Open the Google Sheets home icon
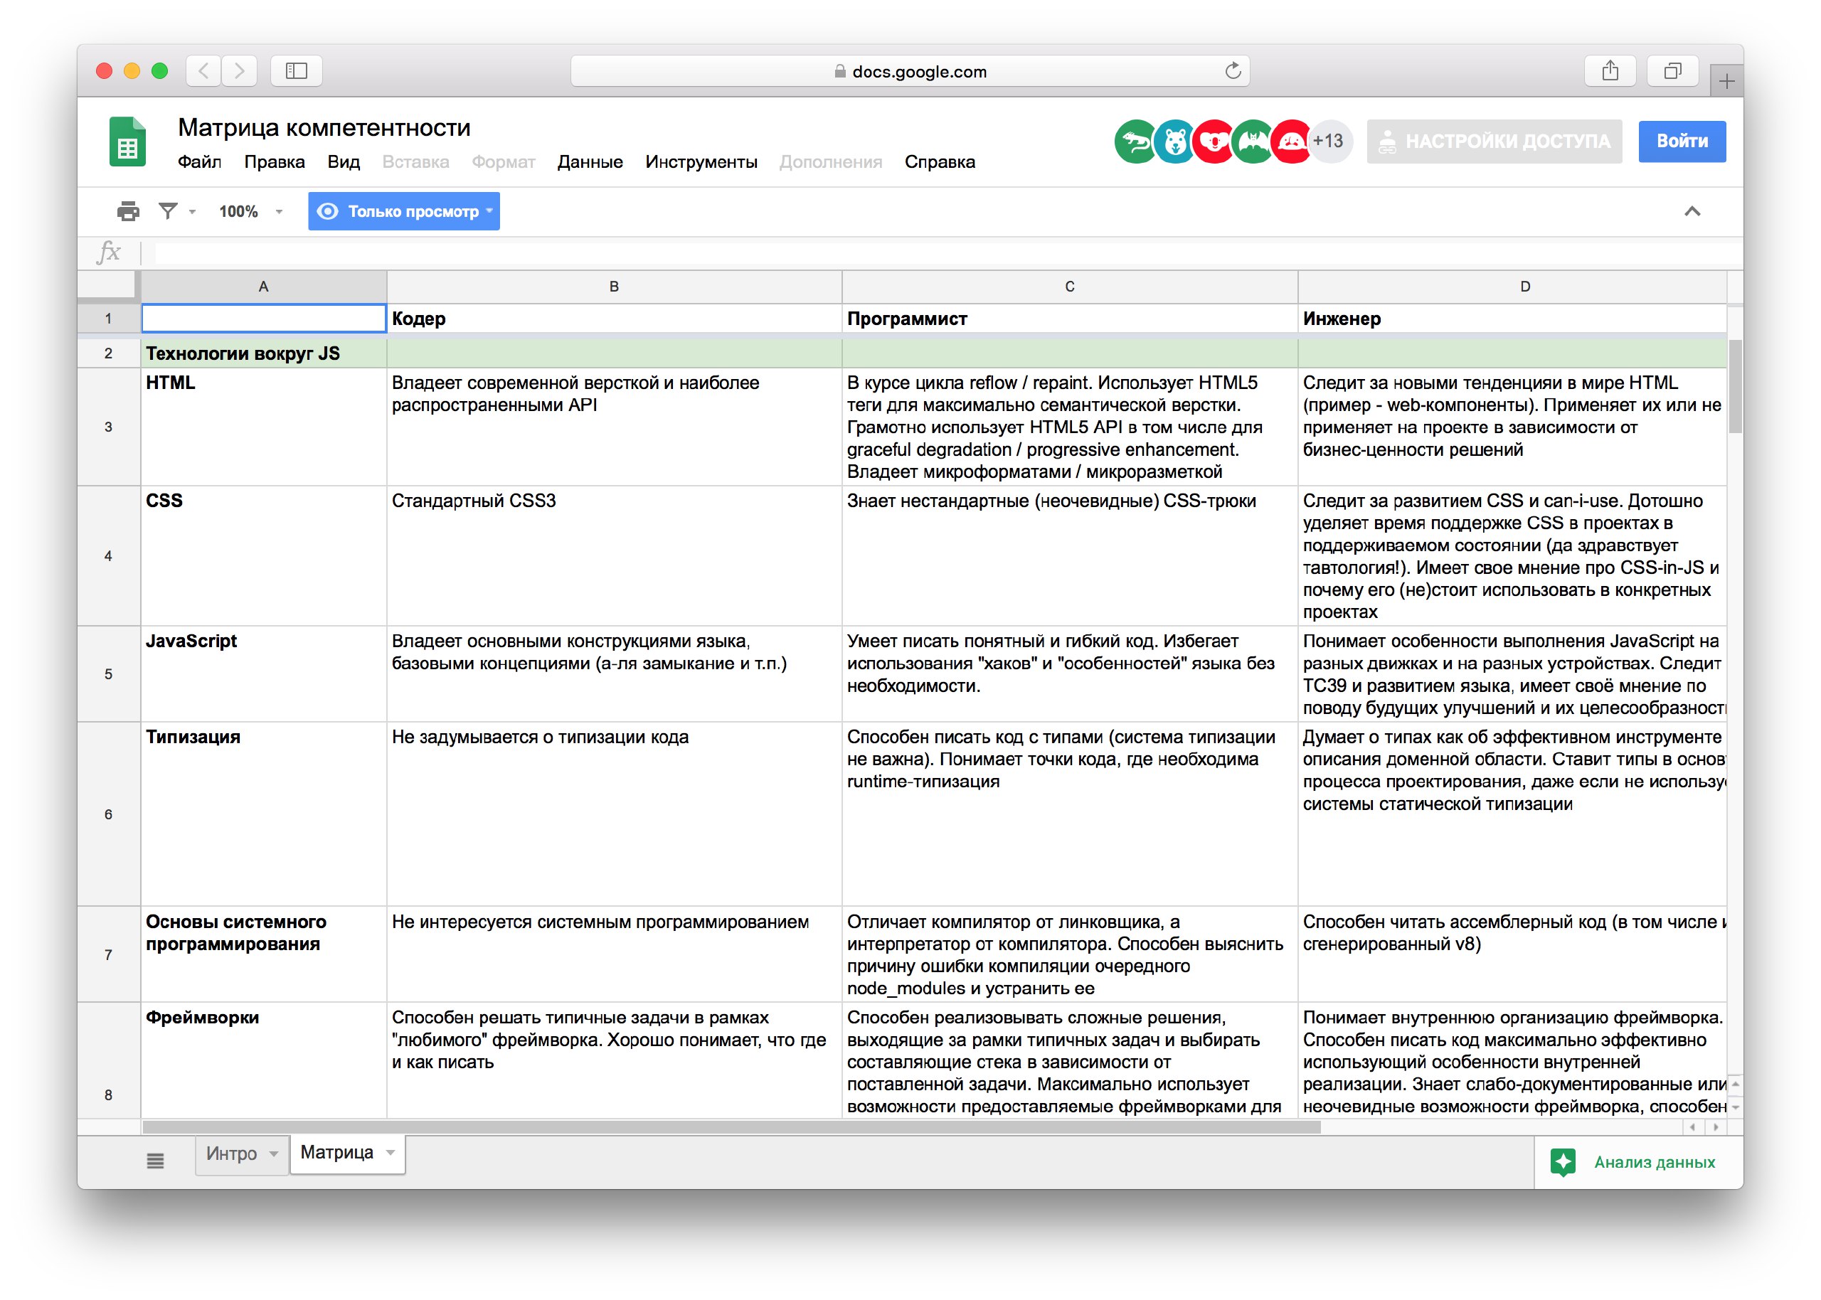This screenshot has height=1300, width=1821. click(x=127, y=142)
